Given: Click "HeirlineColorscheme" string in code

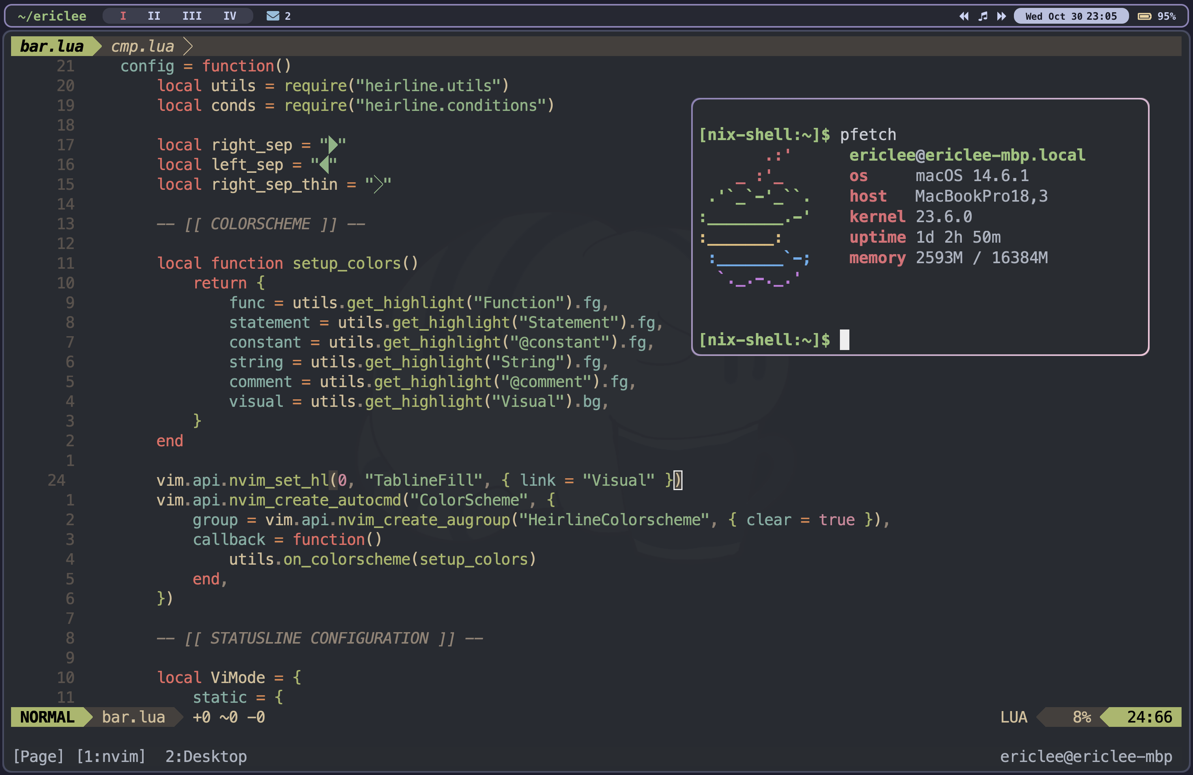Looking at the screenshot, I should click(x=614, y=520).
